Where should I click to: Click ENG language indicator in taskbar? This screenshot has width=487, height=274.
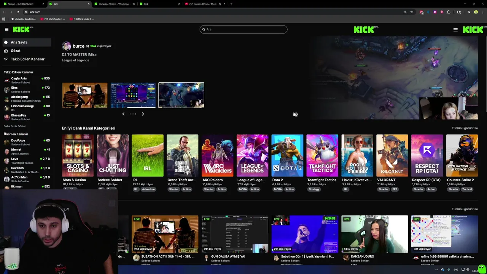pyautogui.click(x=456, y=269)
